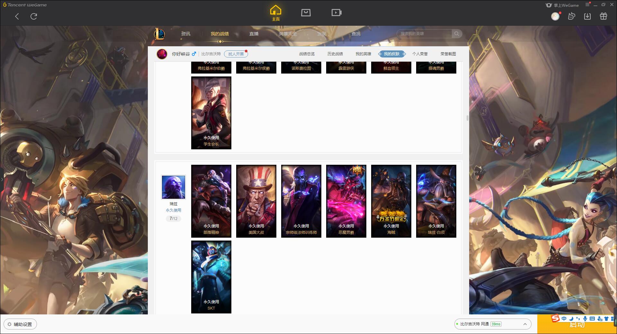Open the SKT skin card
617x334 pixels.
pos(211,277)
